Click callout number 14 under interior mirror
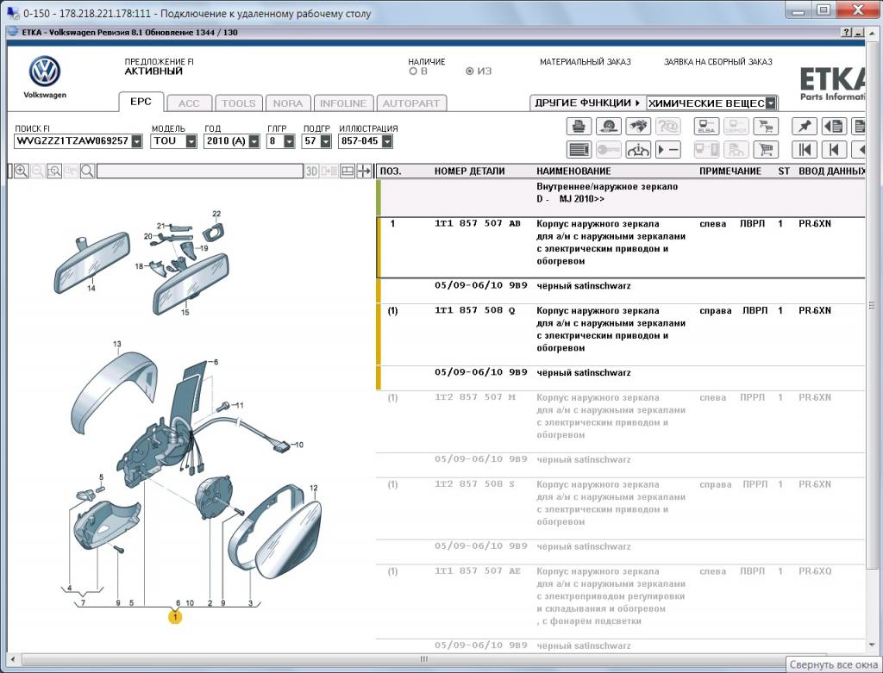 pyautogui.click(x=91, y=288)
